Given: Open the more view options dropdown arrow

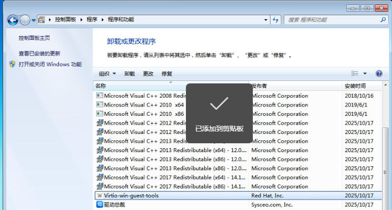Looking at the screenshot, I should click(365, 73).
